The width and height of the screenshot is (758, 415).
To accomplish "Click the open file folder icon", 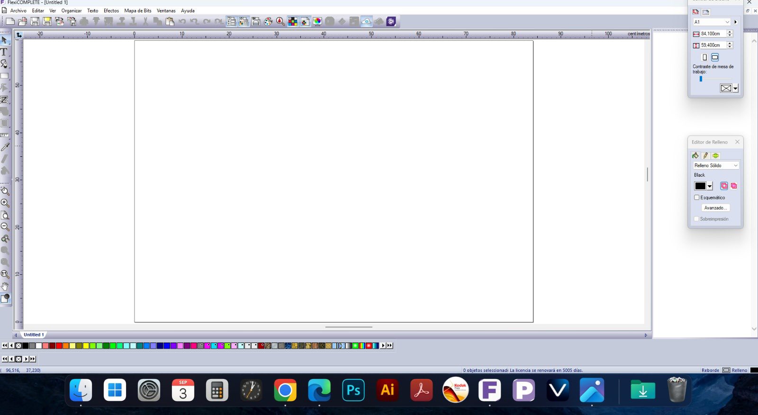I will click(x=22, y=21).
